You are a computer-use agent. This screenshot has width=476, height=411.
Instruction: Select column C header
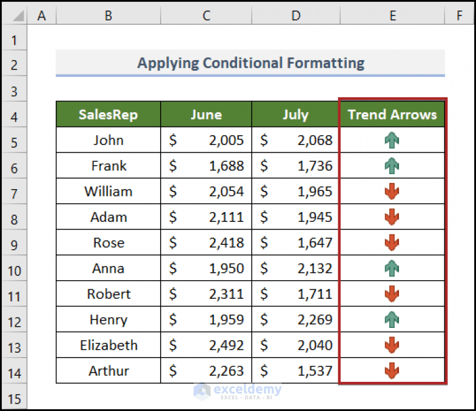tap(206, 15)
